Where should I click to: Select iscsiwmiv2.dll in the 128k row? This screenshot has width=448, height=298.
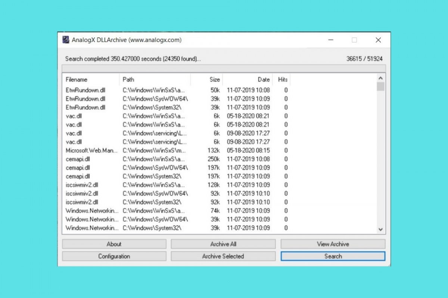tap(82, 185)
